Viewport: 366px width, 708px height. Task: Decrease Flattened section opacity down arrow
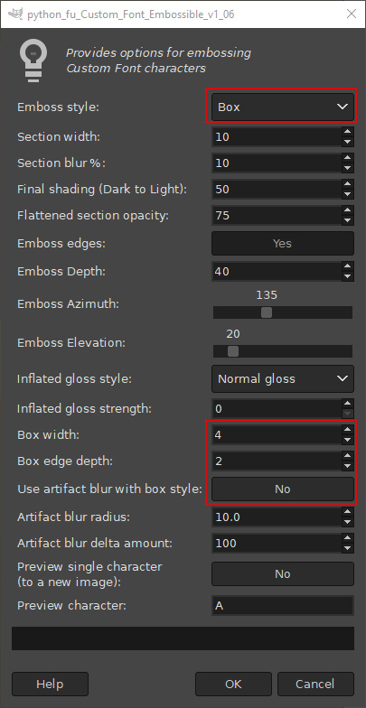click(x=347, y=220)
